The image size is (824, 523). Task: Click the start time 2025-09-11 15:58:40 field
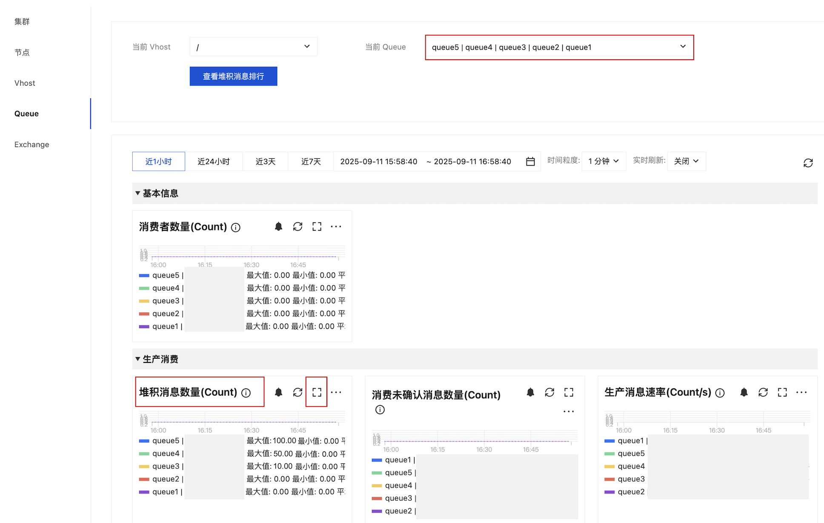378,161
